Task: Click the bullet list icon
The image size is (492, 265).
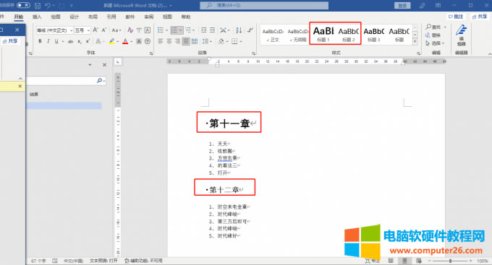Action: click(x=161, y=30)
